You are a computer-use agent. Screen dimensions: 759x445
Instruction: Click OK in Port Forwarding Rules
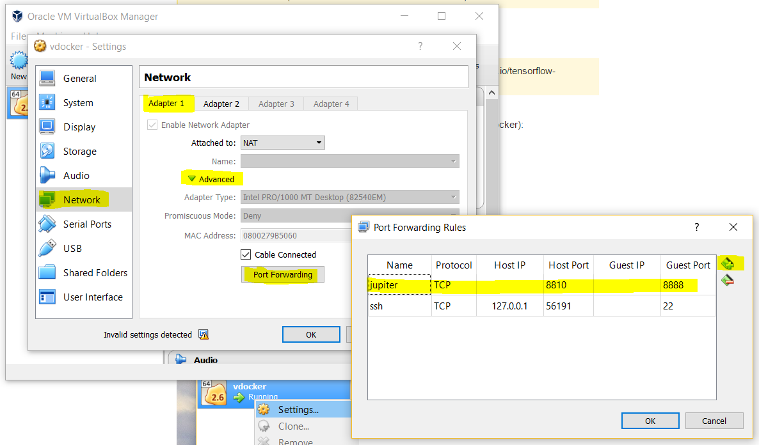click(650, 421)
